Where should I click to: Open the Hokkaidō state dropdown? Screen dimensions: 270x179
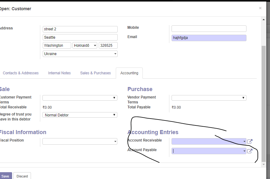click(x=85, y=46)
